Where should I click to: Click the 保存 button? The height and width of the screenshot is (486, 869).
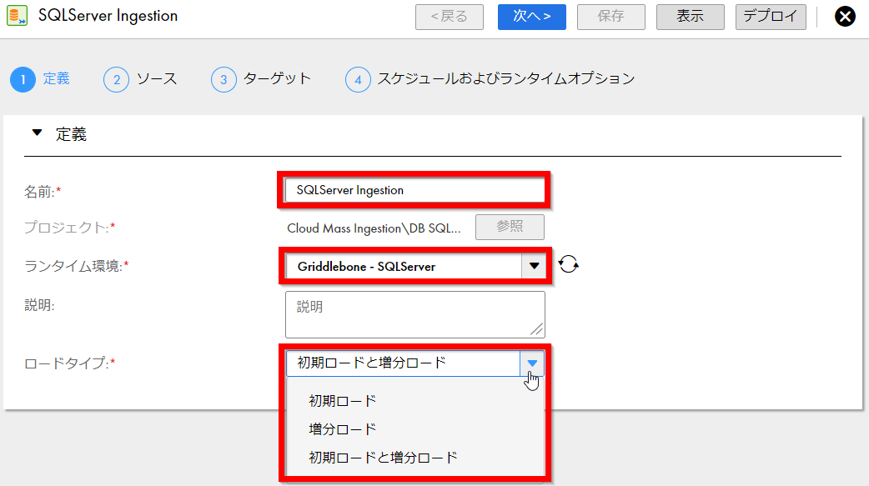(610, 17)
